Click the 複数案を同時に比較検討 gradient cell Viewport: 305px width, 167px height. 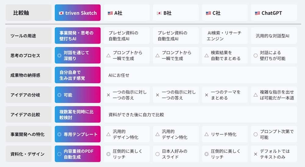(x=77, y=115)
